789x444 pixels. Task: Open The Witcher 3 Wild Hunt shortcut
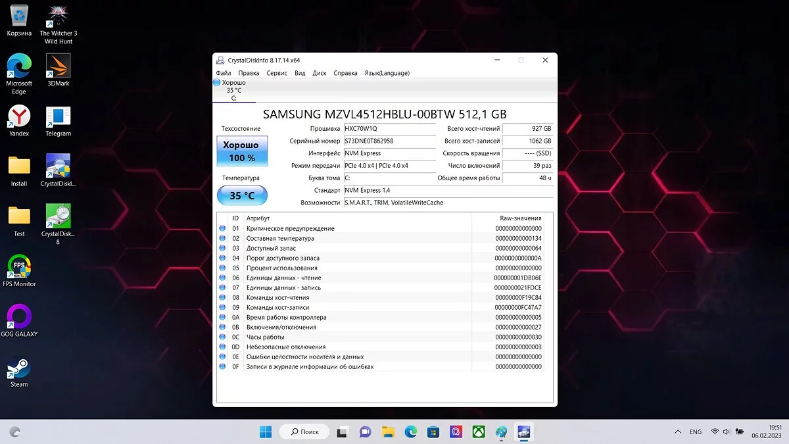pyautogui.click(x=59, y=24)
